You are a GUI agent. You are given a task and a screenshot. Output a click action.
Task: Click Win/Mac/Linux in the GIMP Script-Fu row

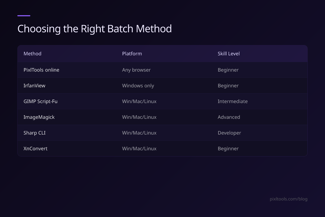139,101
